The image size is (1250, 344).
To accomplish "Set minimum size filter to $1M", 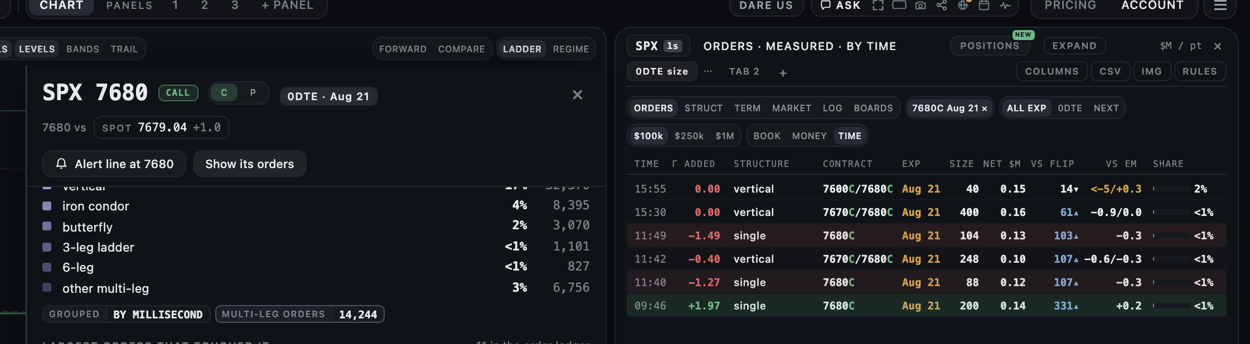I will [725, 136].
